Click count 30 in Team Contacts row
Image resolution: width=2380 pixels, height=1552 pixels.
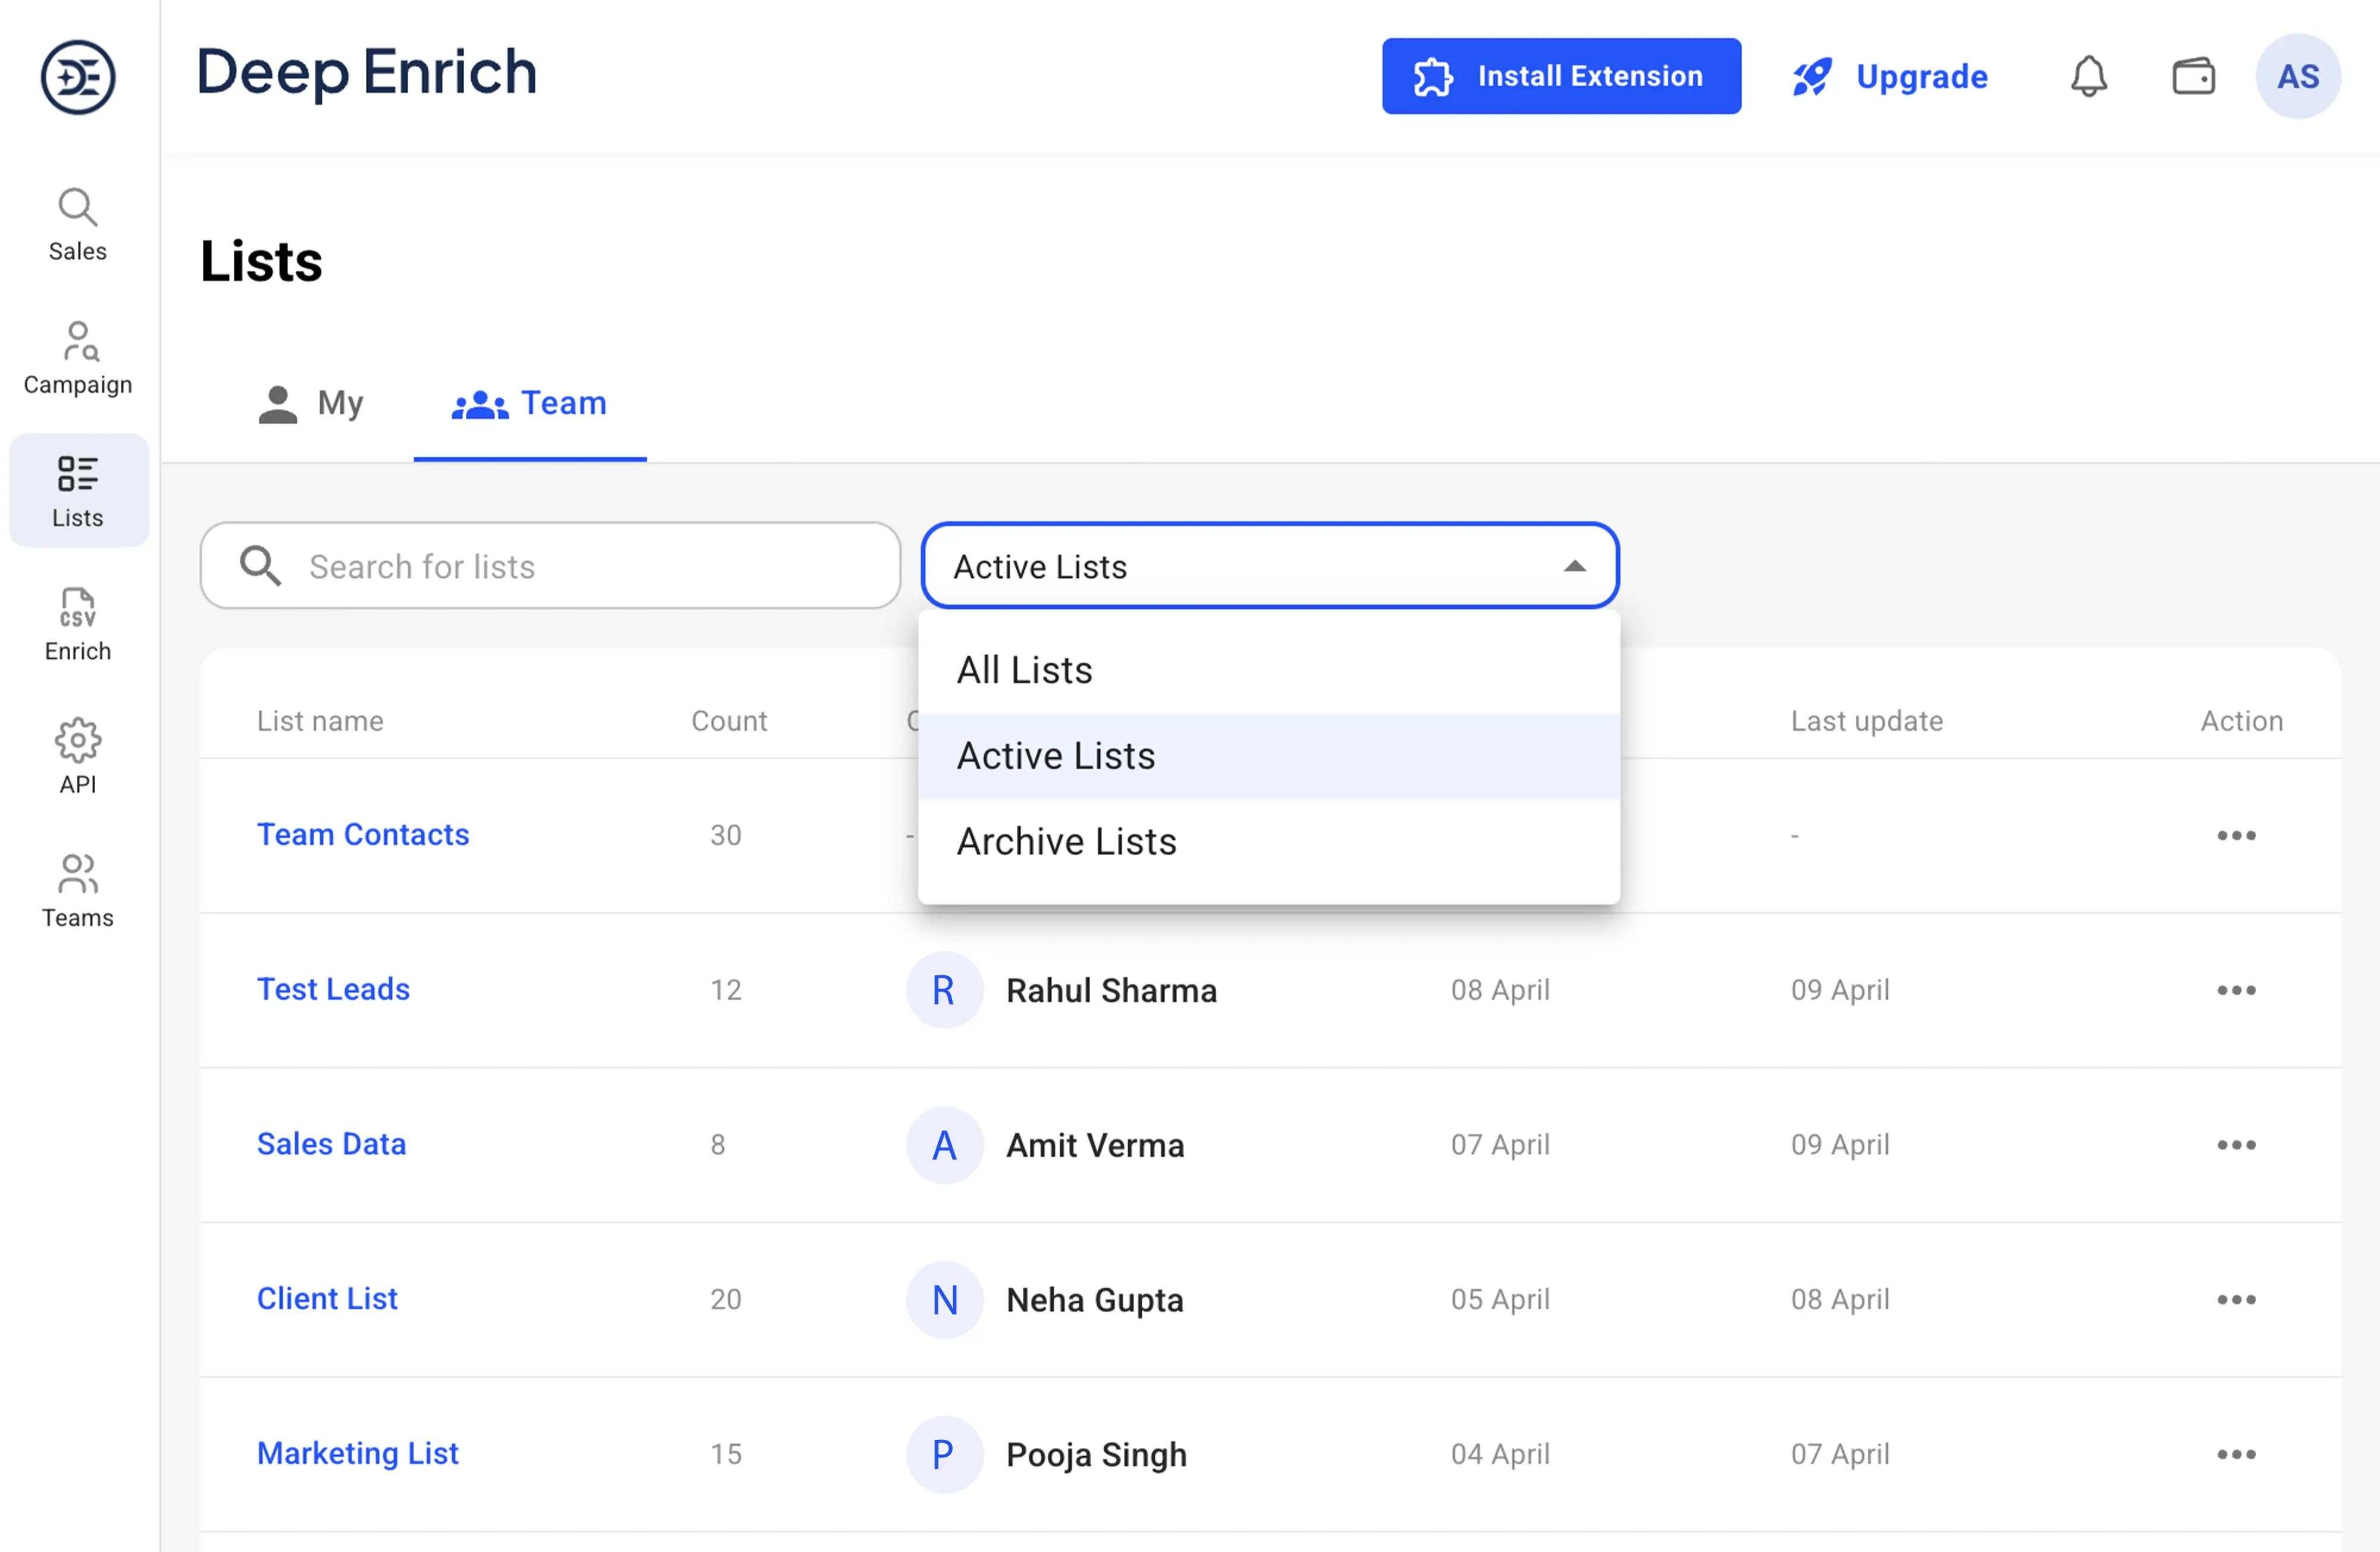(x=726, y=835)
